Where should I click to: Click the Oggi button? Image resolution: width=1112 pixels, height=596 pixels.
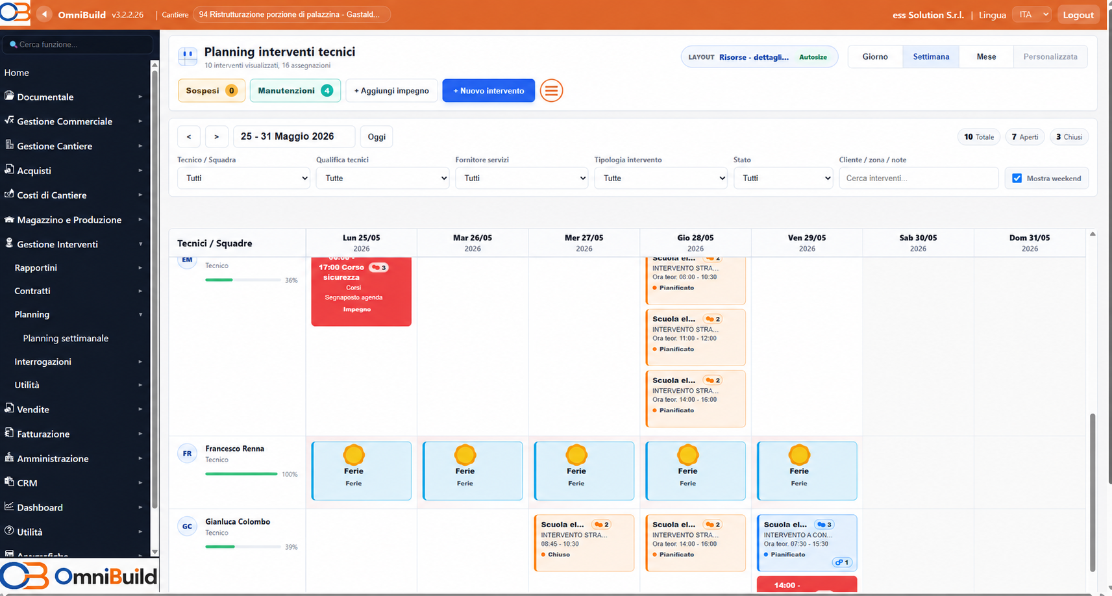click(377, 136)
